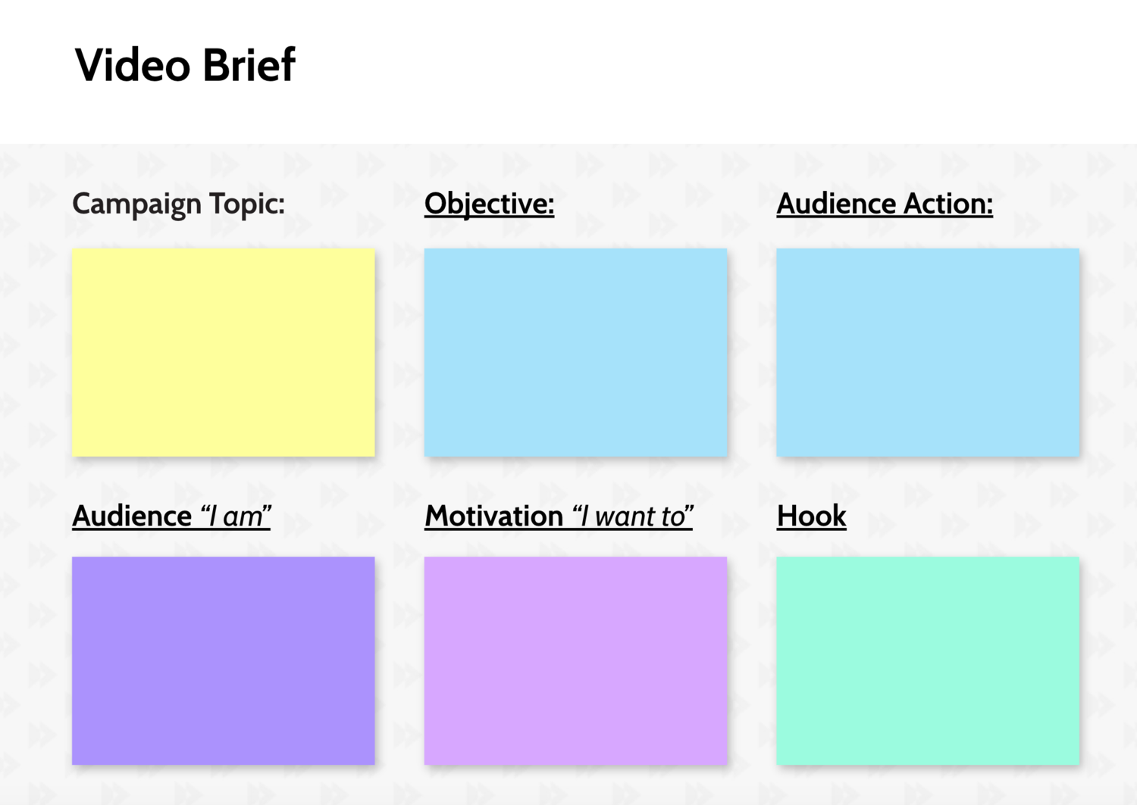Select the word "Campaign" in the first heading
The width and height of the screenshot is (1137, 805).
(137, 204)
